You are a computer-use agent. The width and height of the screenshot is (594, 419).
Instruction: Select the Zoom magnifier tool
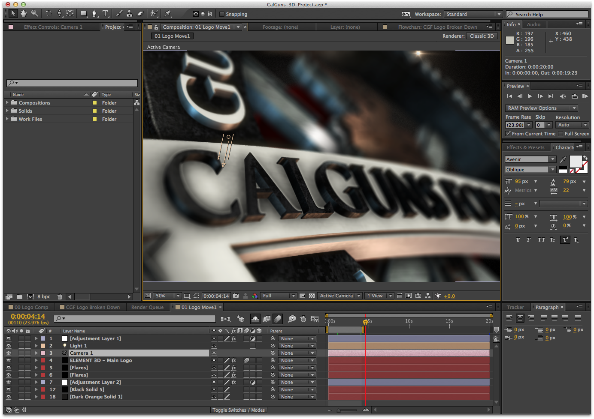[34, 14]
